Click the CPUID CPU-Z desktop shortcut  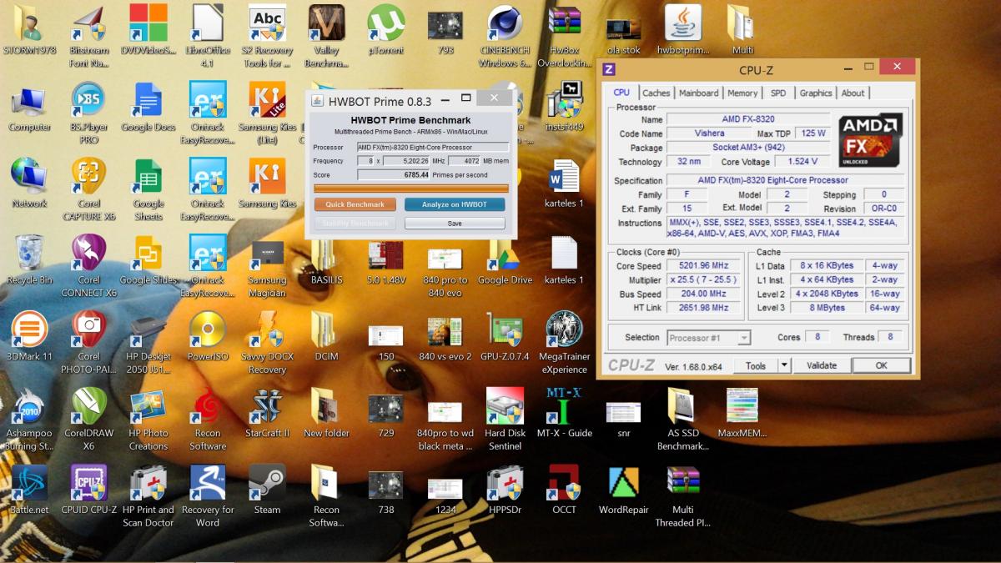[88, 490]
